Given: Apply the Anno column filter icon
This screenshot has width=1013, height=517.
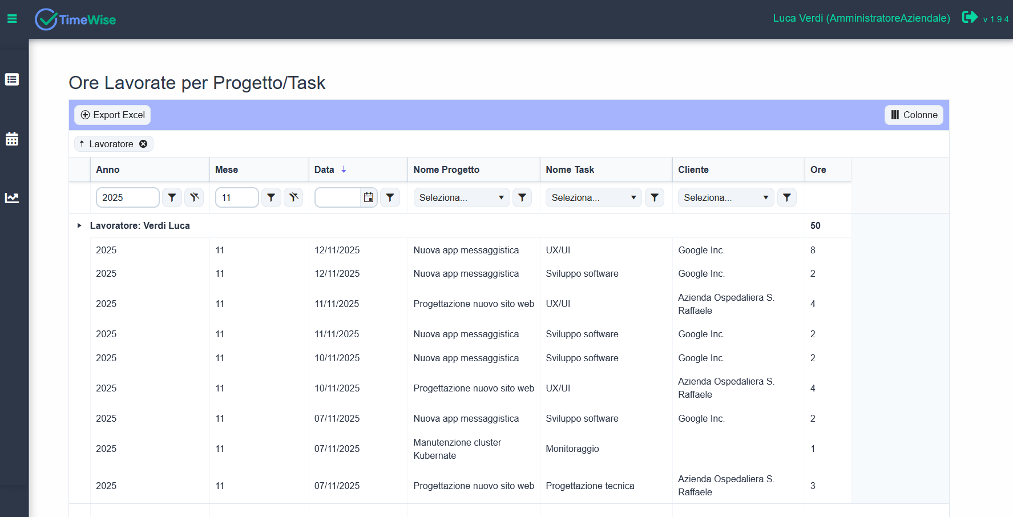Looking at the screenshot, I should [x=172, y=197].
